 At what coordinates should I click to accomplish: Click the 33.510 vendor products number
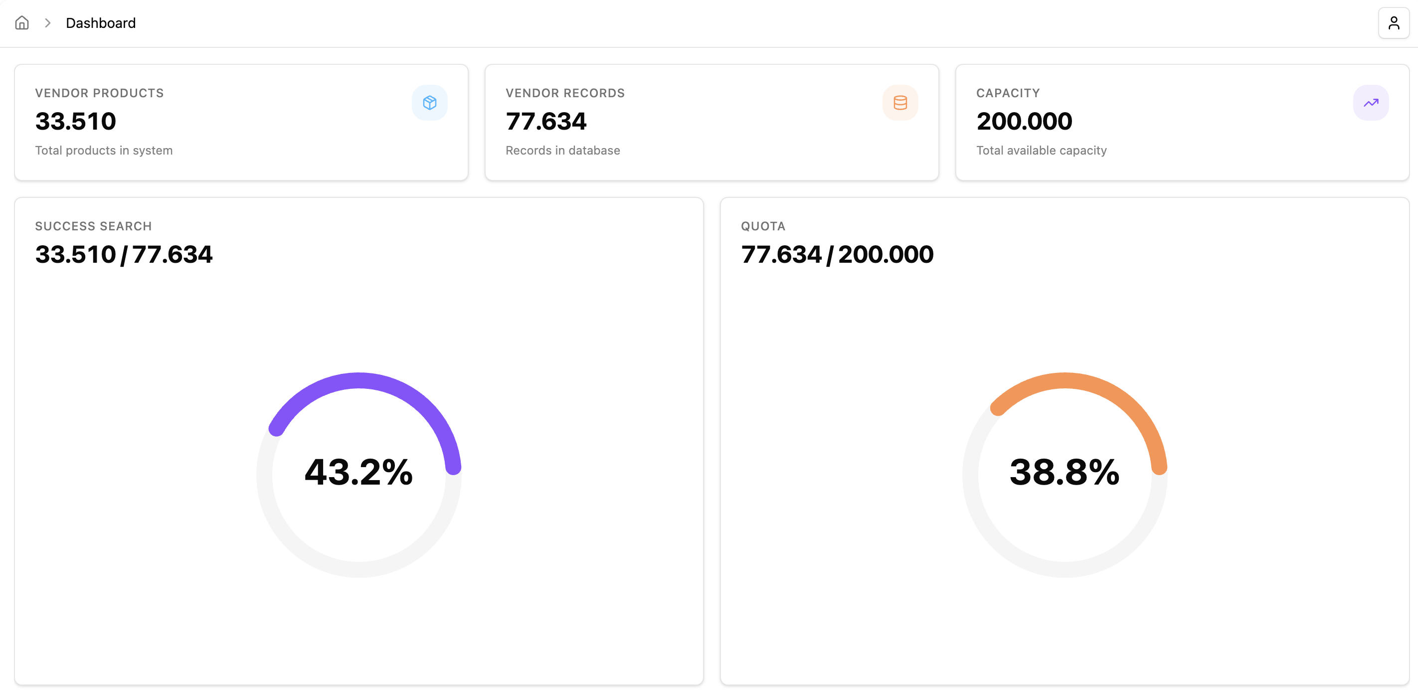pos(76,121)
